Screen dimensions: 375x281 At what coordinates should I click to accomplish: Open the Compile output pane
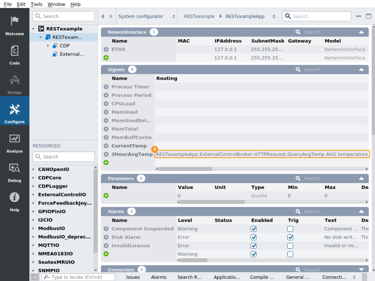262,277
